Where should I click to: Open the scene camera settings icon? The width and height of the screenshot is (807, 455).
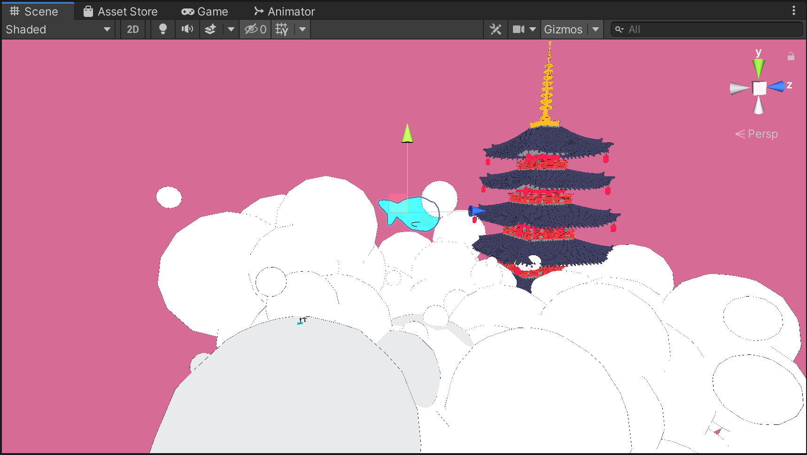point(519,29)
